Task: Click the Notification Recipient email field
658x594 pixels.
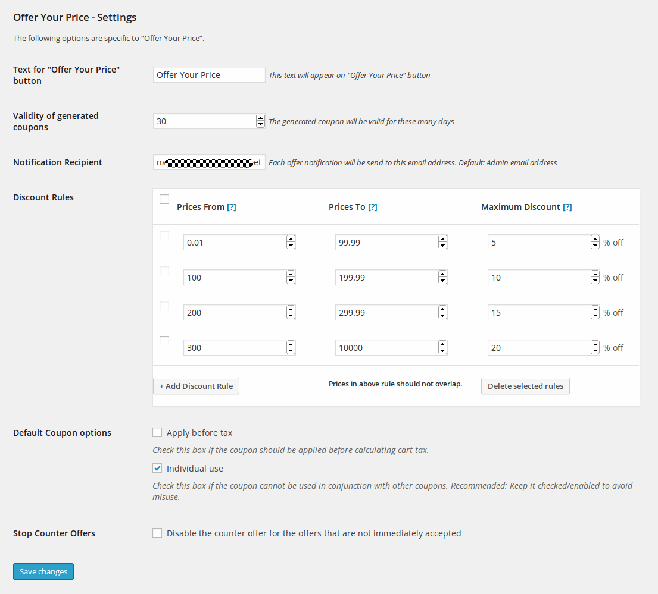Action: [x=209, y=162]
